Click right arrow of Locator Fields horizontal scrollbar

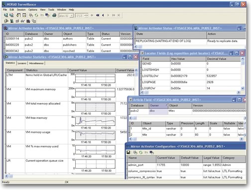coord(239,92)
